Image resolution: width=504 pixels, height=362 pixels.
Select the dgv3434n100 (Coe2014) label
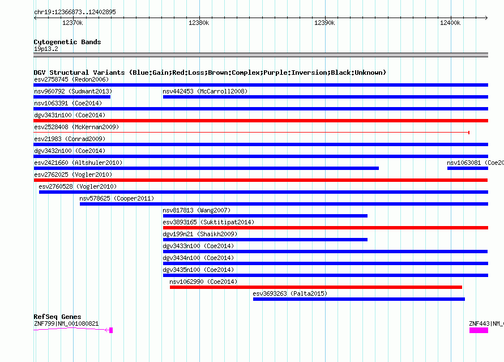pos(198,258)
